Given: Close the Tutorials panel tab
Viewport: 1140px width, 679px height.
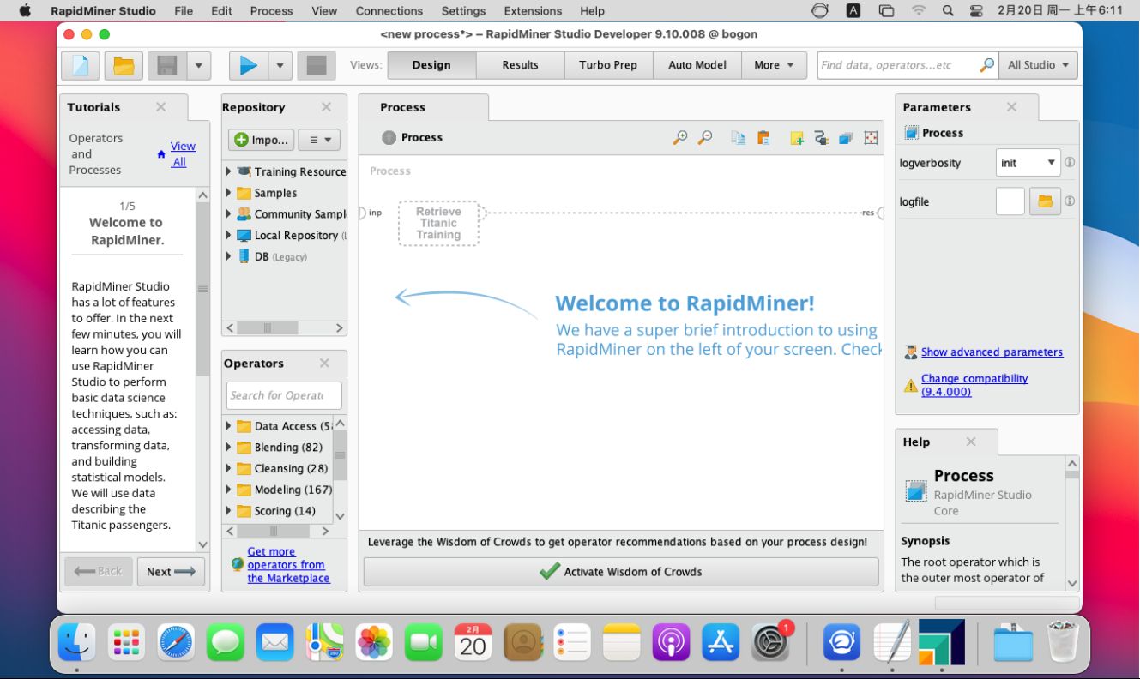Looking at the screenshot, I should (x=160, y=107).
